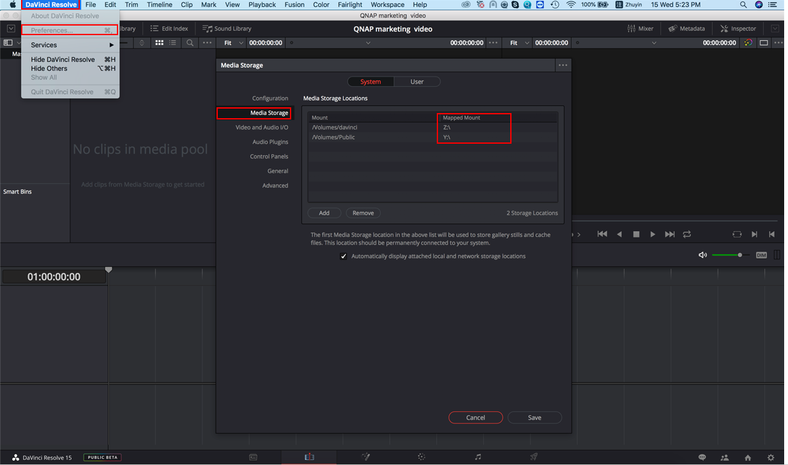Open the Metadata panel

[686, 29]
